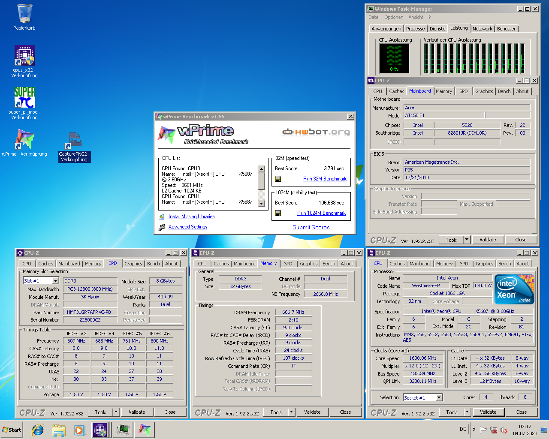Image resolution: width=549 pixels, height=439 pixels.
Task: Click the CPU List scrollbar up arrow
Action: coord(262,169)
